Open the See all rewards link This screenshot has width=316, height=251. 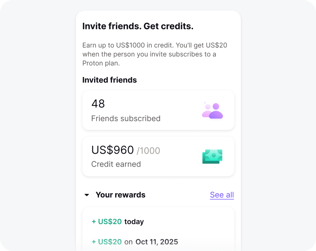click(222, 195)
